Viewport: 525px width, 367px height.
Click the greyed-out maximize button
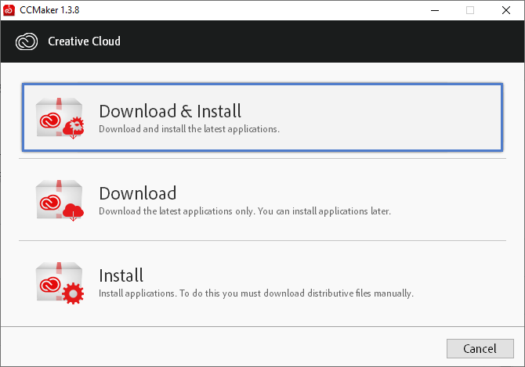[470, 10]
